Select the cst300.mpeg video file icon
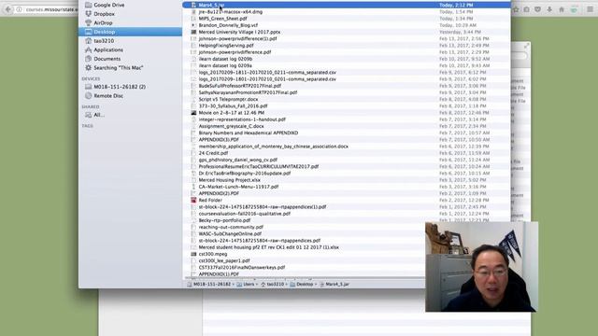The width and height of the screenshot is (598, 336). coord(193,254)
